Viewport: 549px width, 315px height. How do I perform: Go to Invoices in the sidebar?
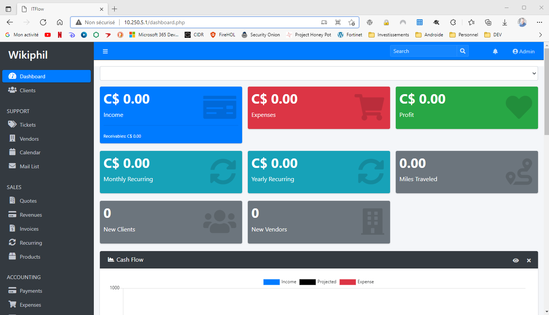(29, 228)
